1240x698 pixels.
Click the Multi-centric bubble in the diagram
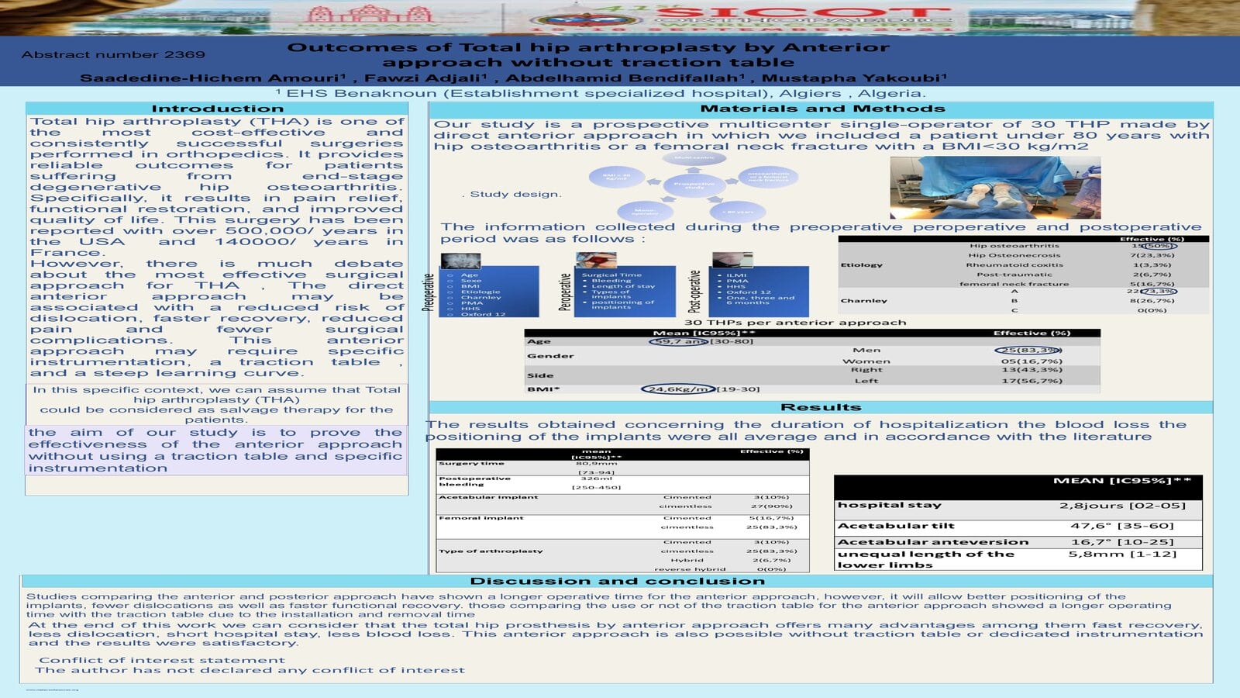coord(694,158)
